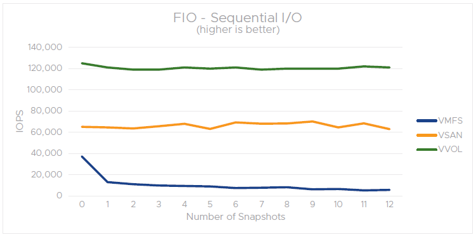
Task: Click the chart title FIO - Sequential I/O
Action: pyautogui.click(x=238, y=18)
